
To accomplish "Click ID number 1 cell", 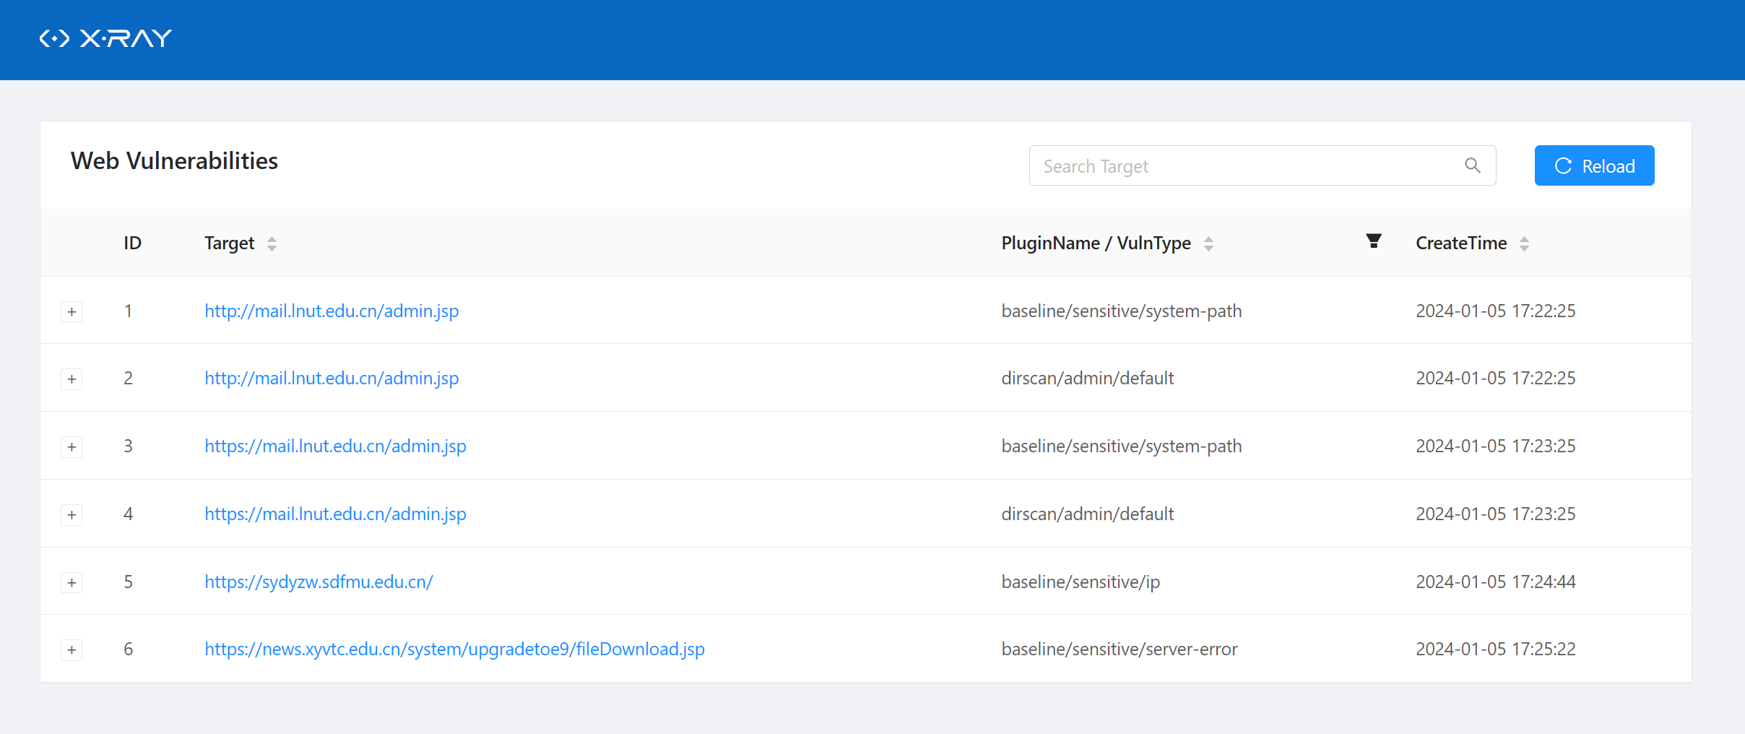I will 128,311.
